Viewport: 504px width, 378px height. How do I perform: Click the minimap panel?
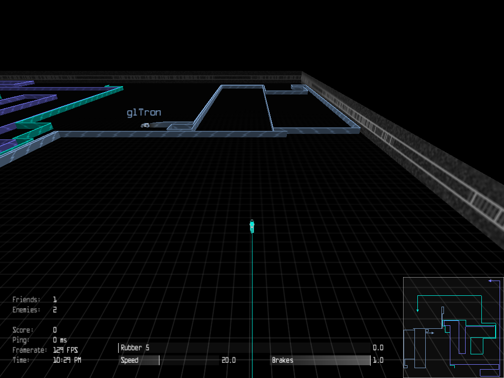[453, 327]
